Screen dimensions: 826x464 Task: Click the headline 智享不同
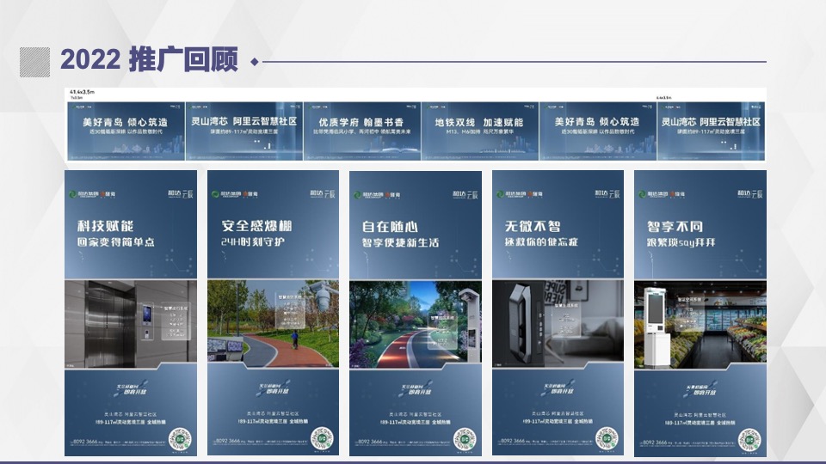tap(675, 227)
